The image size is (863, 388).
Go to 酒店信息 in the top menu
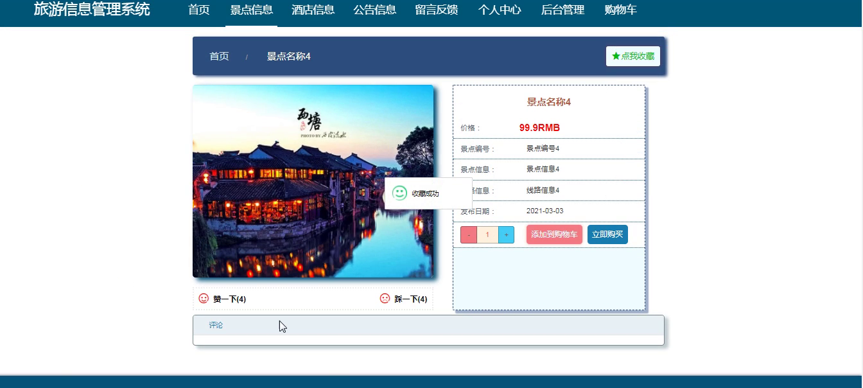(x=313, y=10)
